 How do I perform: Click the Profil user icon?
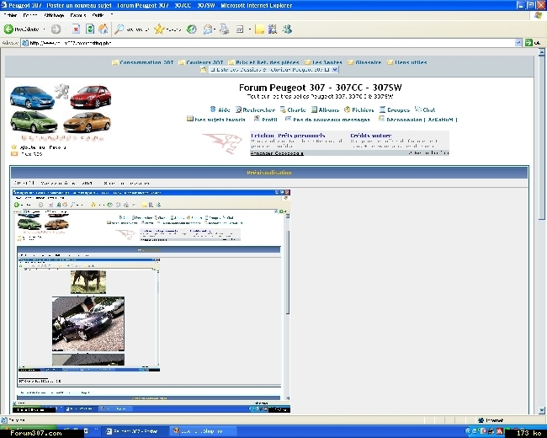pos(257,119)
